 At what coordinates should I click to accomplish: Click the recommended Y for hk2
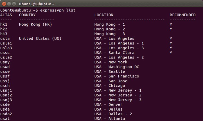(x=171, y=29)
